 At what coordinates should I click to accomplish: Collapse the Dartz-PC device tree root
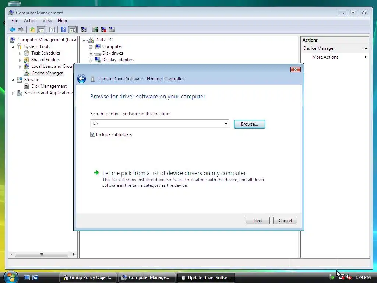click(84, 40)
